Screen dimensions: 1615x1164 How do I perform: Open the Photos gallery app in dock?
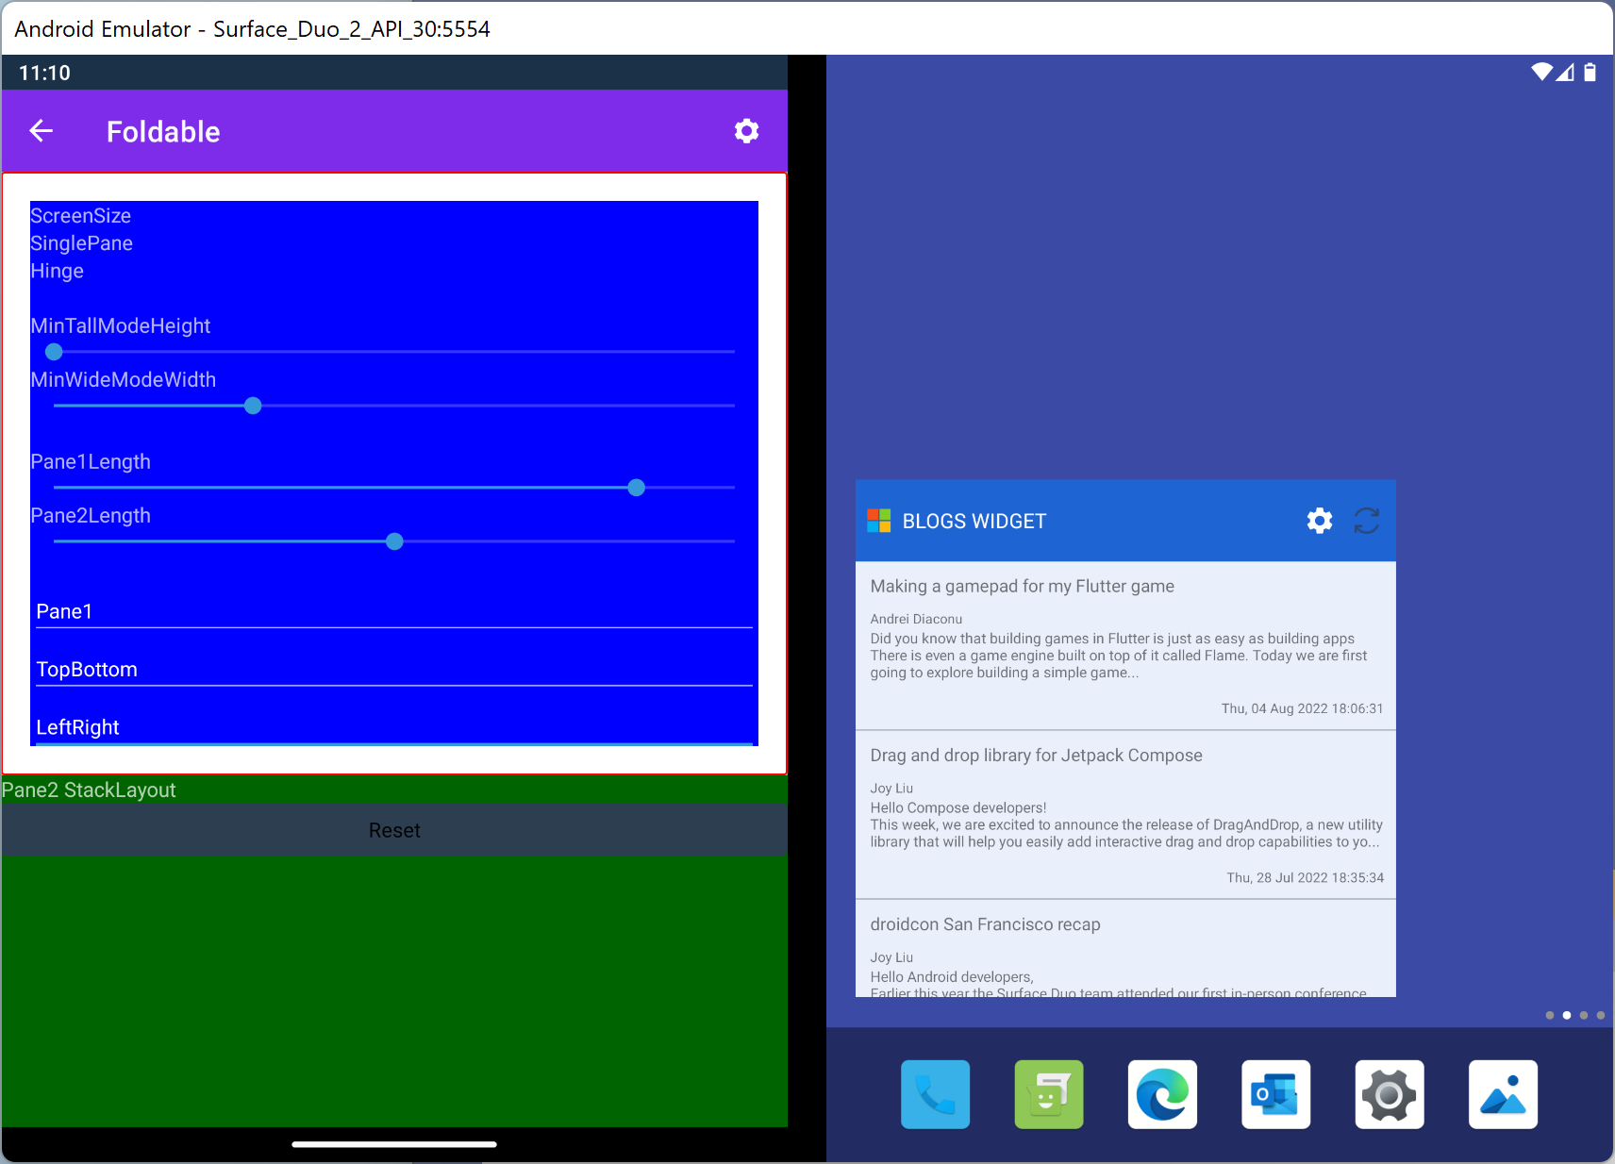(x=1503, y=1094)
